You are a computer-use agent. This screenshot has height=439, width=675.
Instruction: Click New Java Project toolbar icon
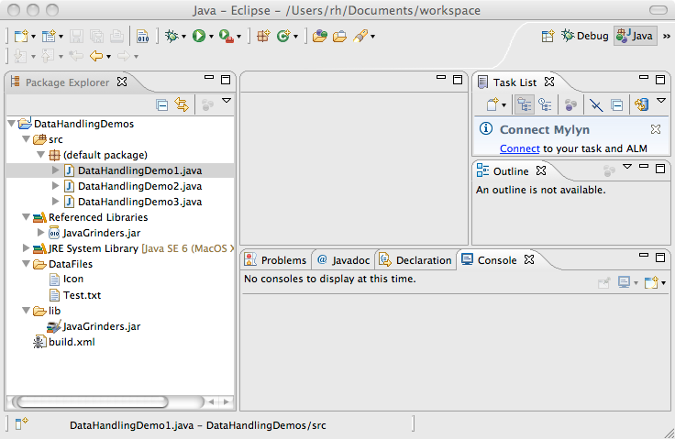click(49, 36)
